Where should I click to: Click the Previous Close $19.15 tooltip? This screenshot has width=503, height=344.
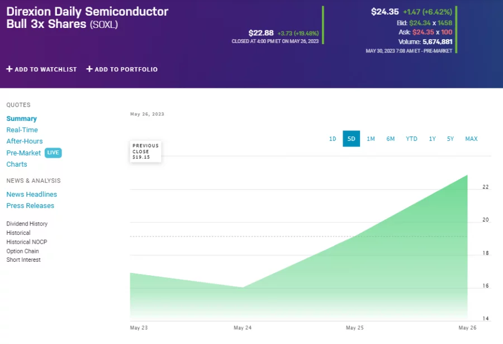point(145,151)
